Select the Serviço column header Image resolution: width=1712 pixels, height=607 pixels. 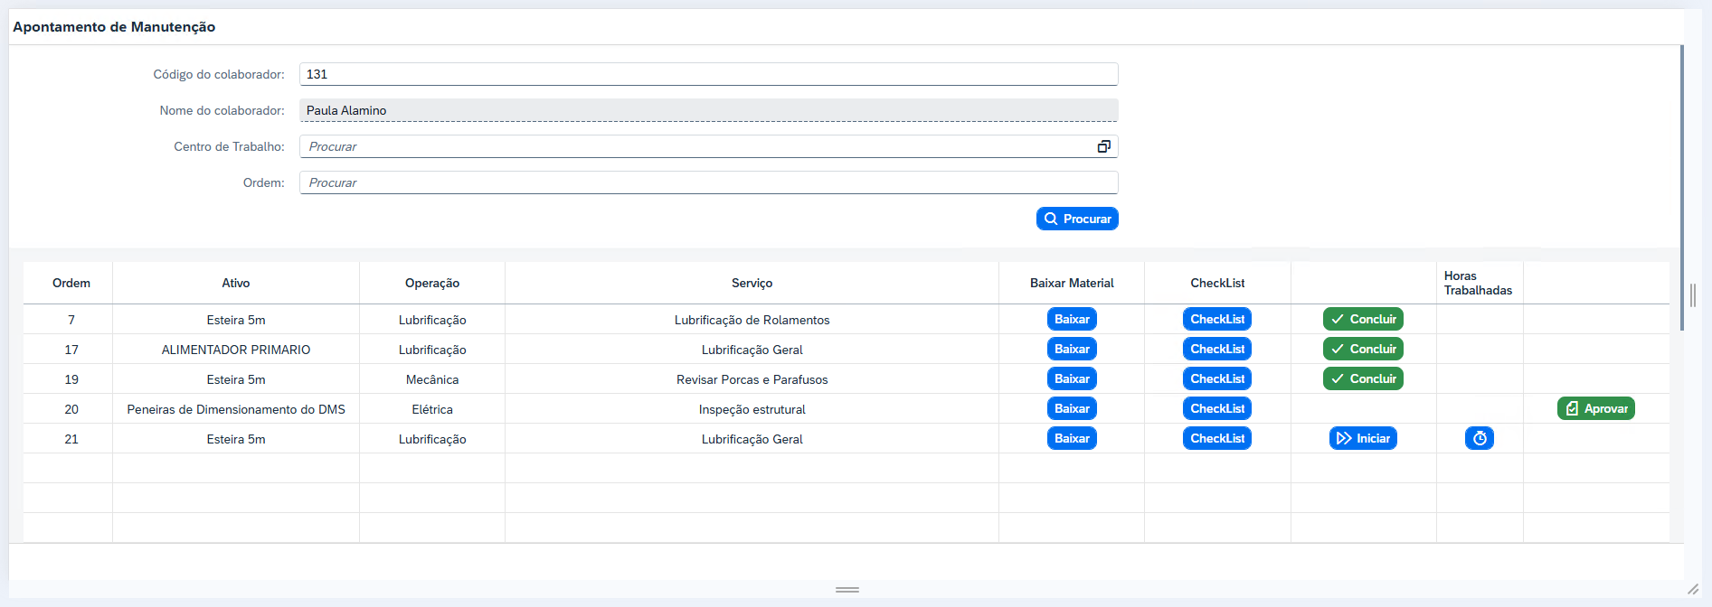(x=752, y=283)
